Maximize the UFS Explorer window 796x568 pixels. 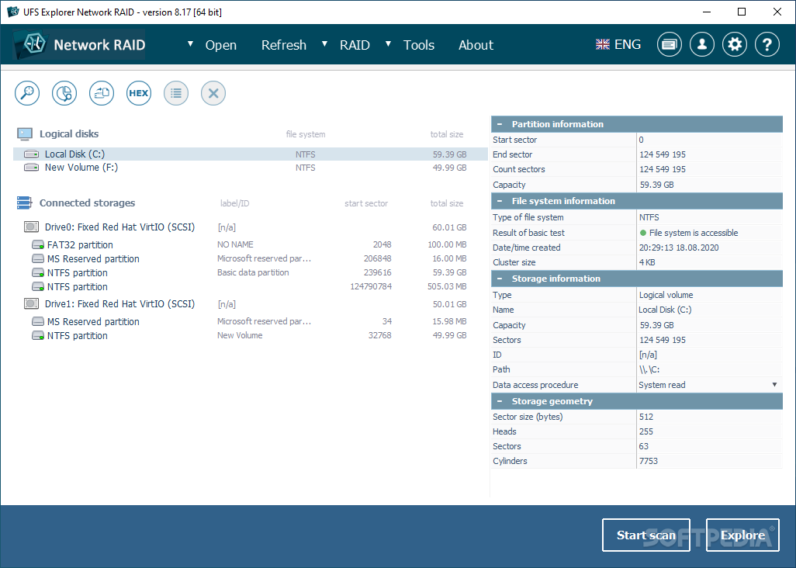click(x=742, y=12)
